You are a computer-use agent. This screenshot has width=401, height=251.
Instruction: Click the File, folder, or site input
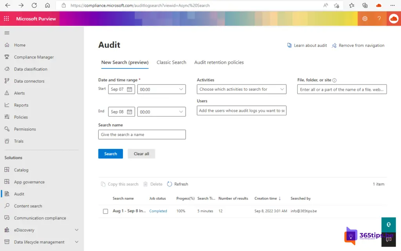342,90
